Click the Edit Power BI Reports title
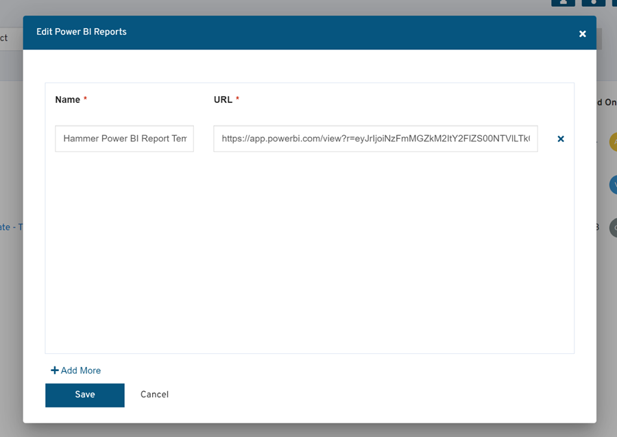 click(x=82, y=32)
